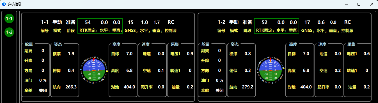Click the GNSS2 label in panel 1-2
Image resolution: width=378 pixels, height=103 pixels.
[308, 31]
